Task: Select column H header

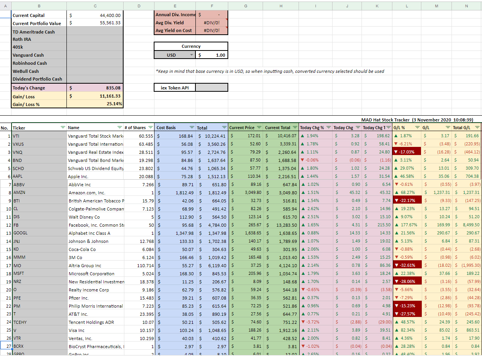Action: pos(281,5)
